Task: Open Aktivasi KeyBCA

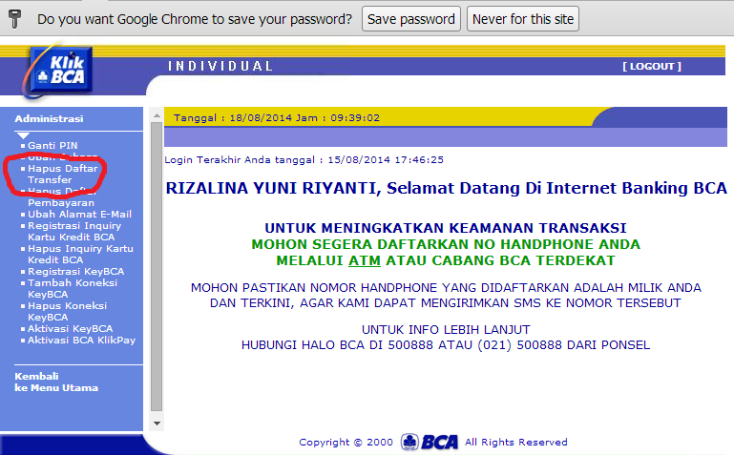Action: pyautogui.click(x=70, y=329)
